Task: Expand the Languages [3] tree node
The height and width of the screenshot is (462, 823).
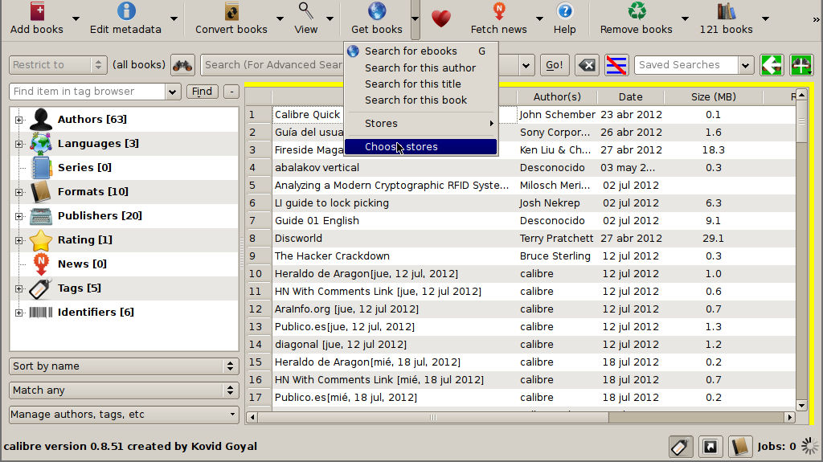Action: coord(19,145)
